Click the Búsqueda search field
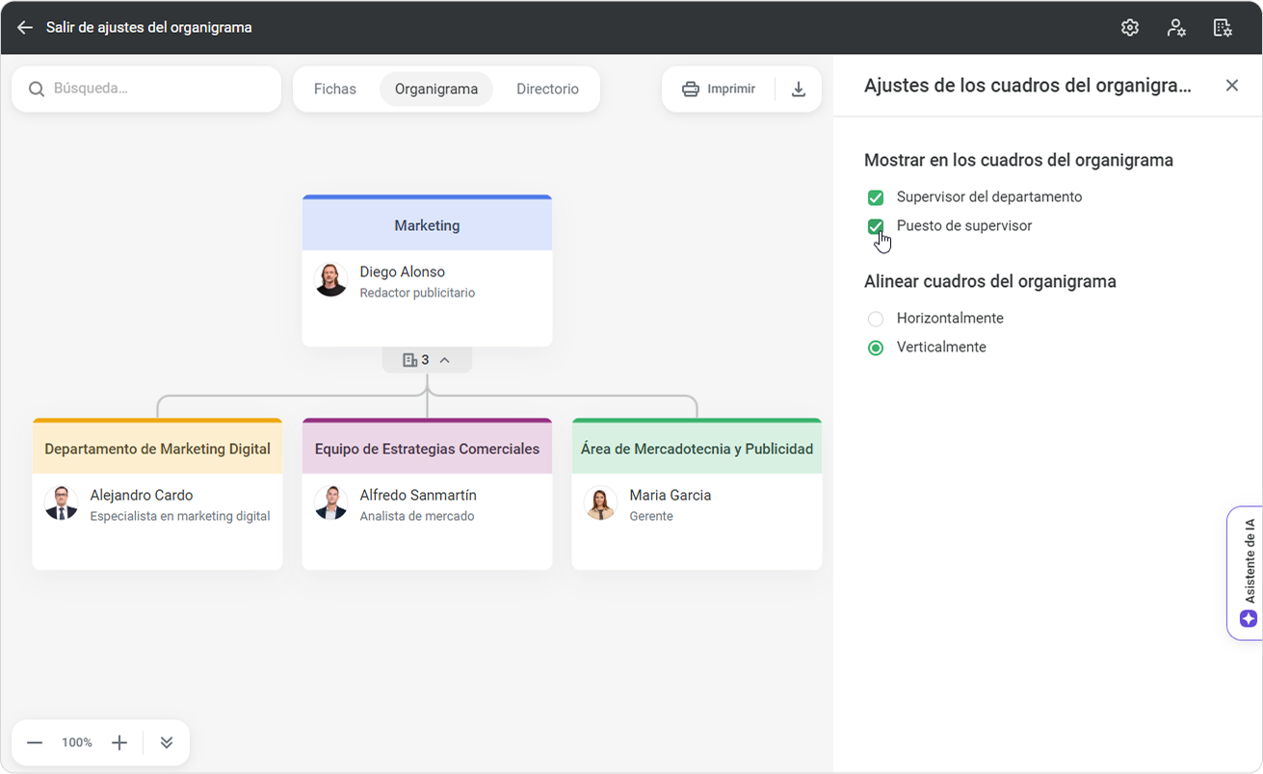The height and width of the screenshot is (774, 1263). [154, 89]
